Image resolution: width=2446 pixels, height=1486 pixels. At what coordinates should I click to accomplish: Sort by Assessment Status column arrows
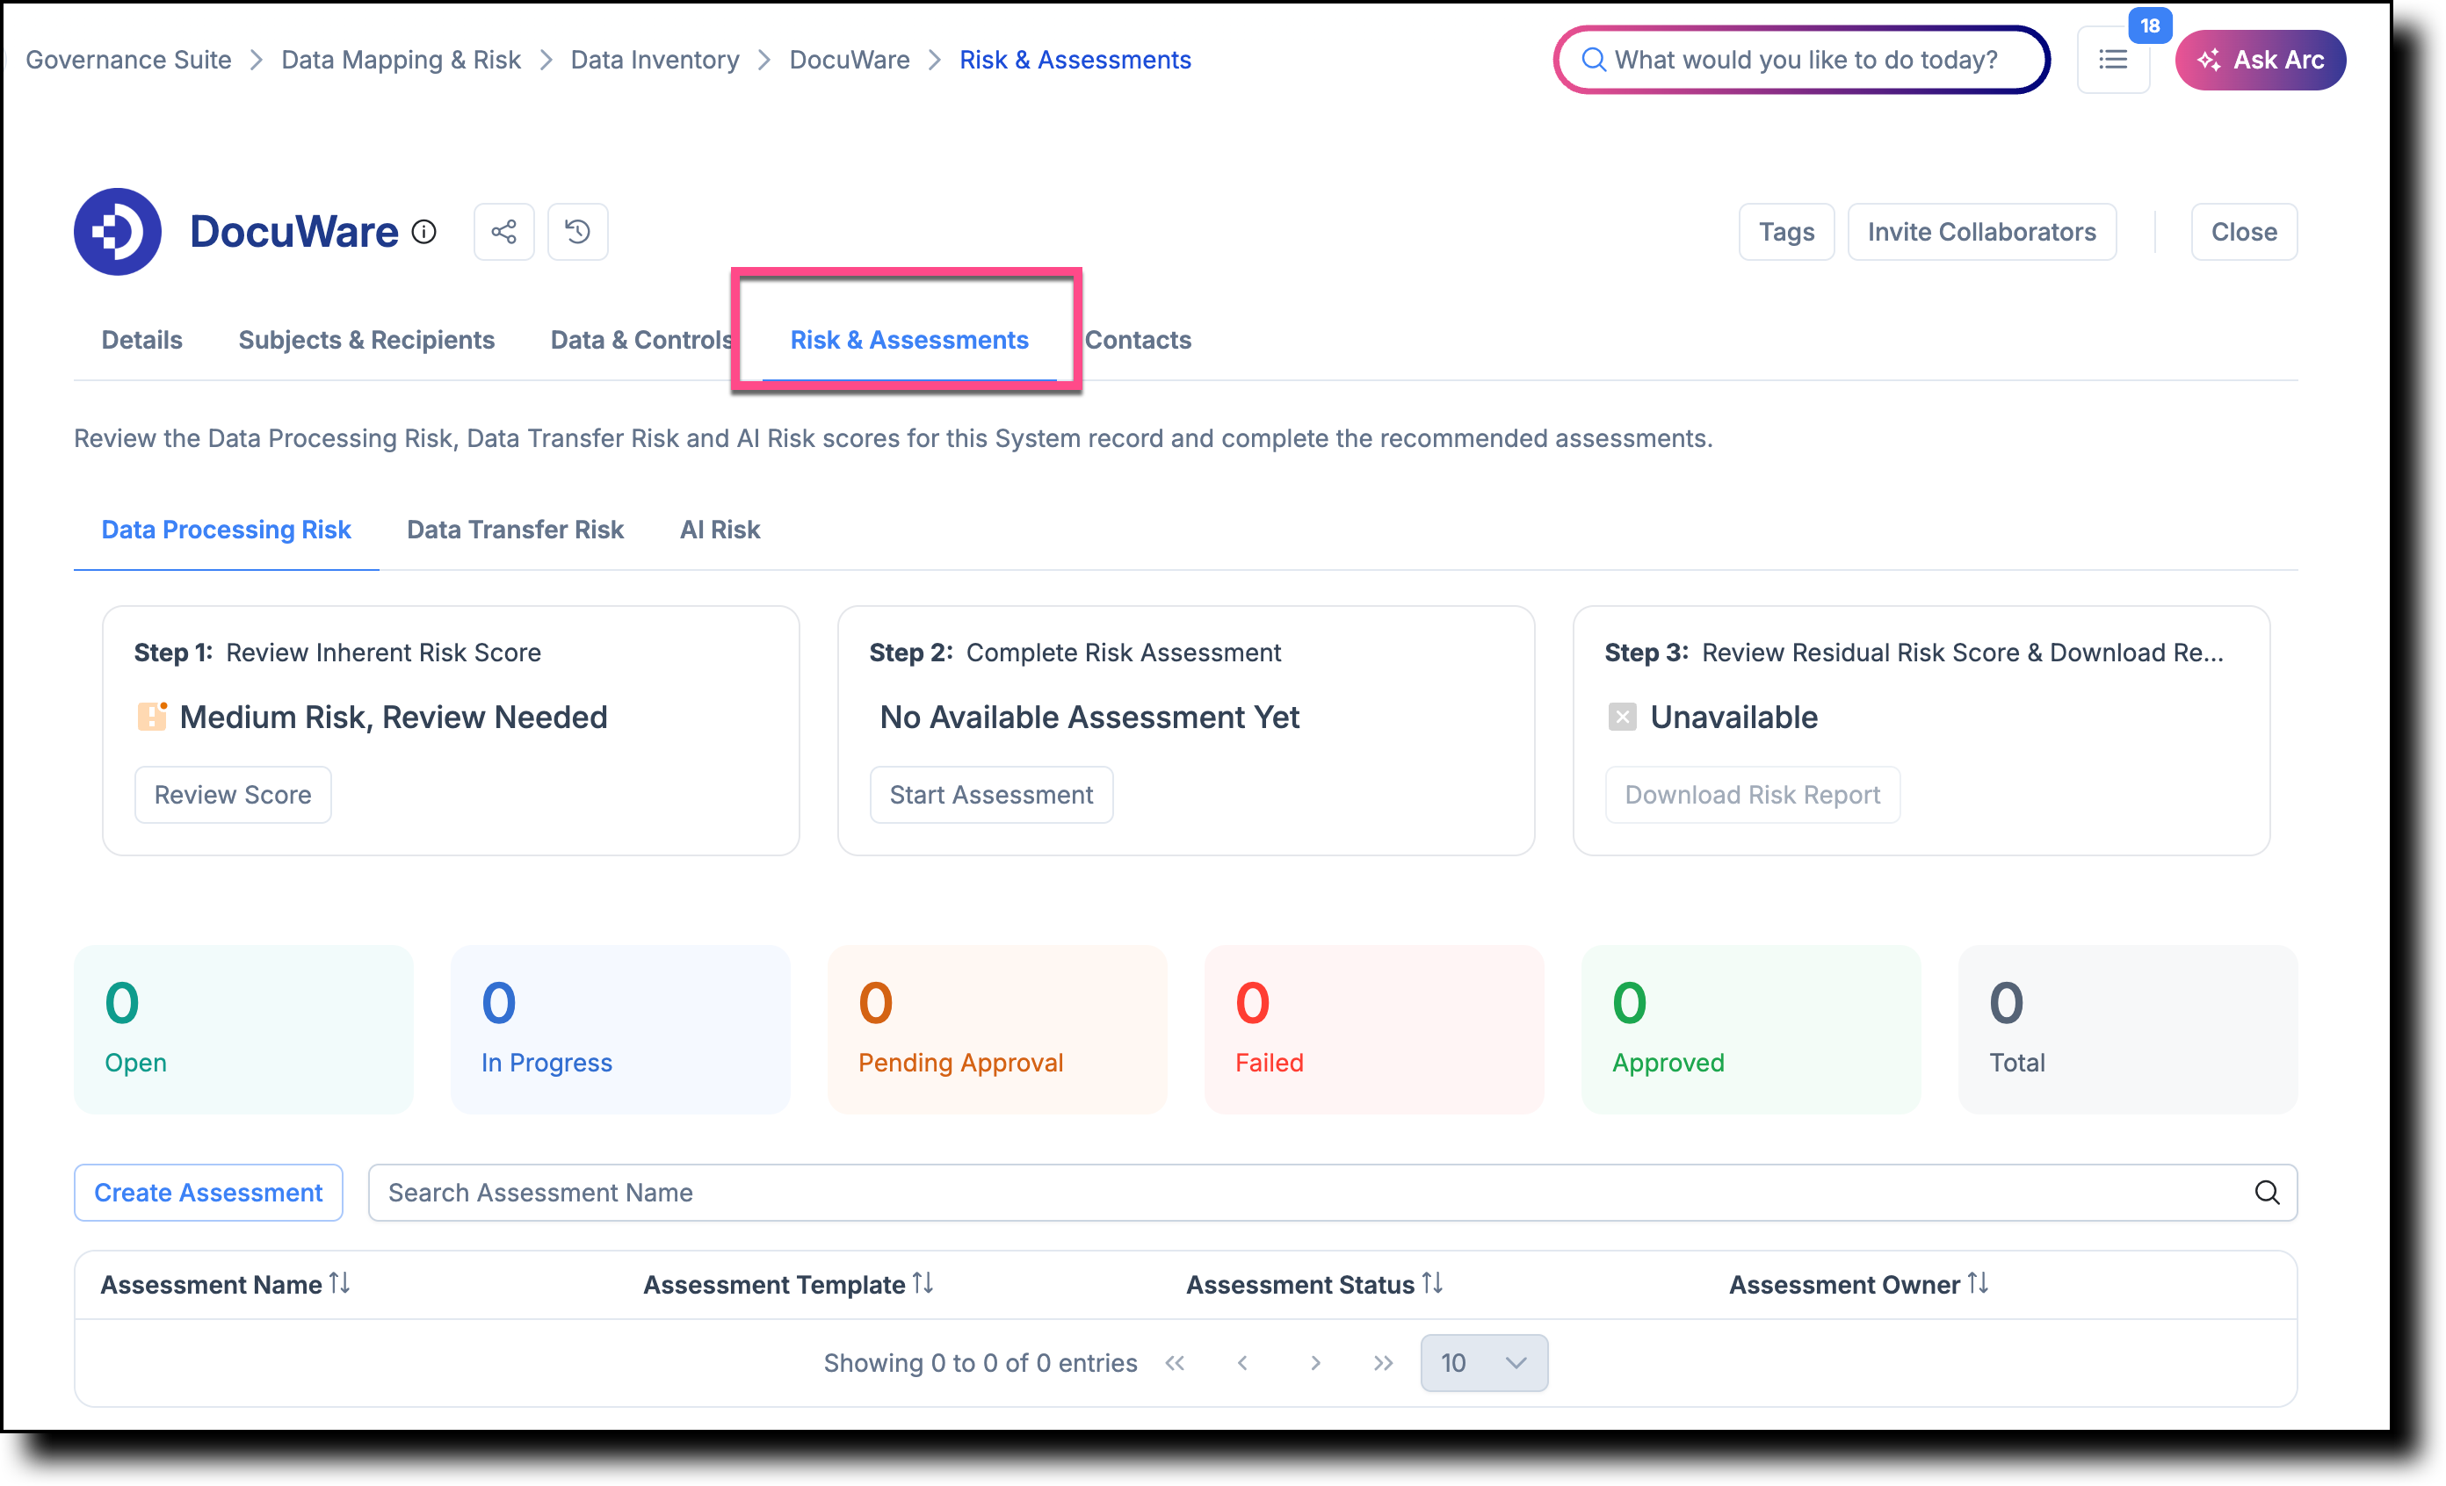[x=1432, y=1284]
